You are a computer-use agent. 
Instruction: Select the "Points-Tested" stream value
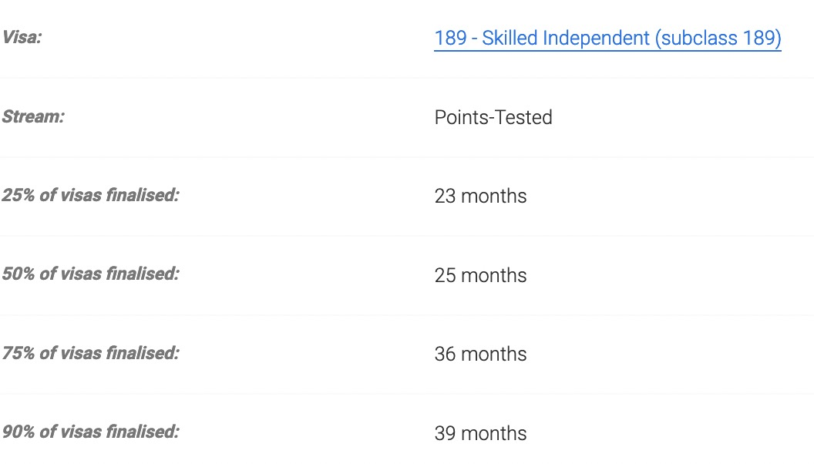coord(493,117)
